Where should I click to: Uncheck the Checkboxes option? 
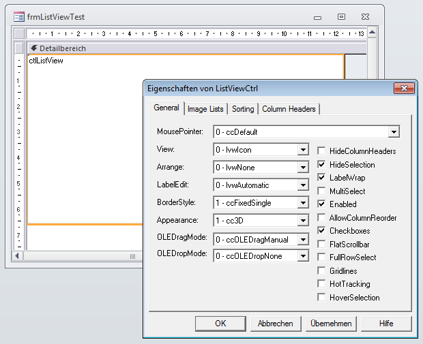coord(321,231)
